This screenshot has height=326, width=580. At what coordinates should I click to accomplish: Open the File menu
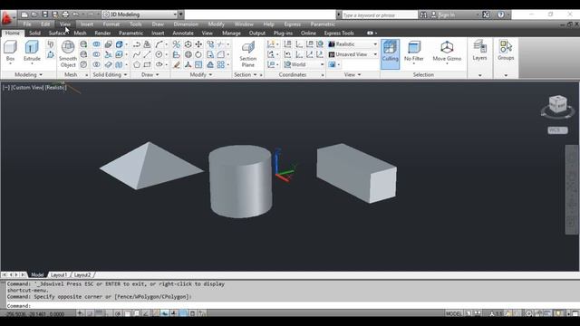tap(27, 24)
